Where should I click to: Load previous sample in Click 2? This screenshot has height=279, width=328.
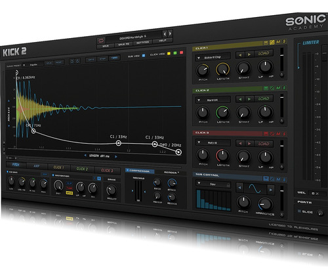coord(240,99)
